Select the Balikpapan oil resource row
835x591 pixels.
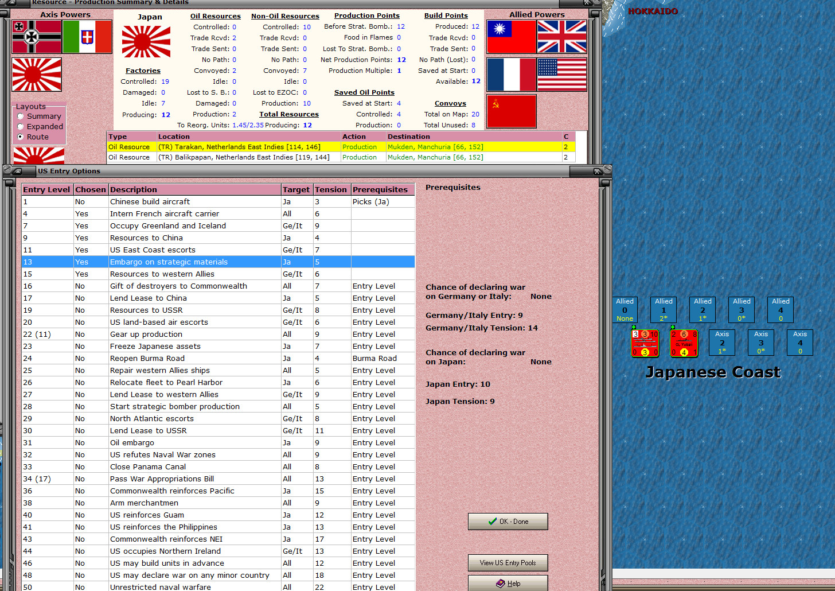click(341, 157)
